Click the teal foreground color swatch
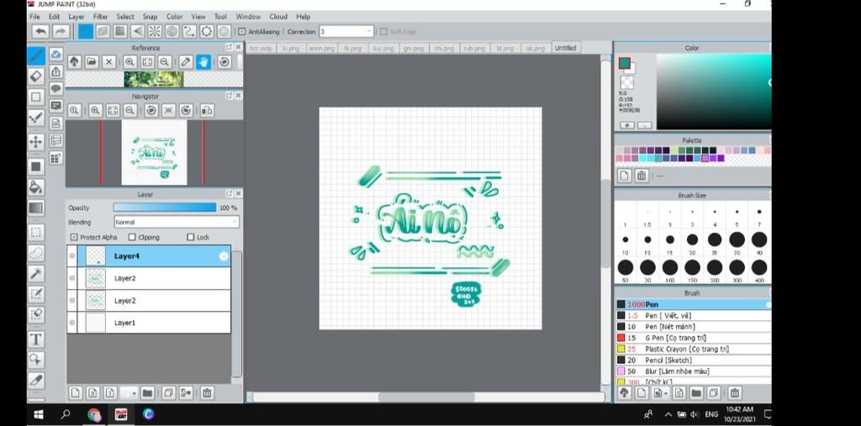This screenshot has height=426, width=861. [625, 62]
